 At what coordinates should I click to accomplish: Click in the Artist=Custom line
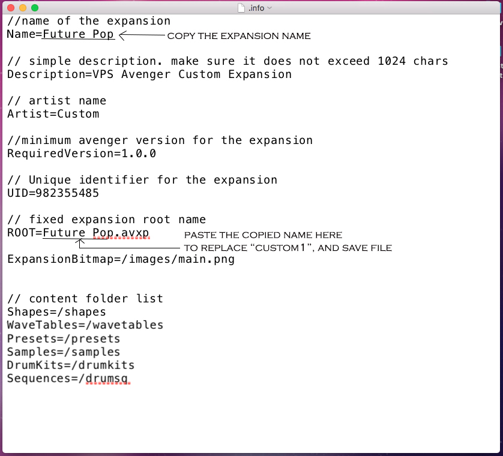[x=53, y=114]
